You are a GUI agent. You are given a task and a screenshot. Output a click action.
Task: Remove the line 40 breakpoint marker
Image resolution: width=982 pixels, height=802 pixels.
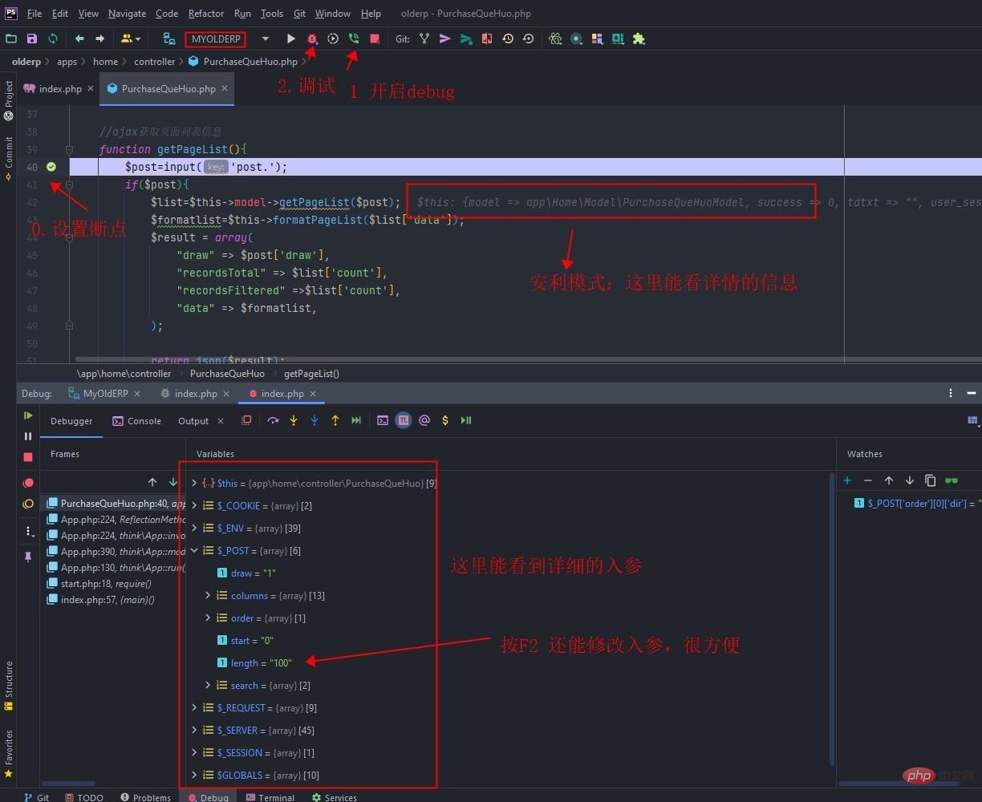click(51, 167)
